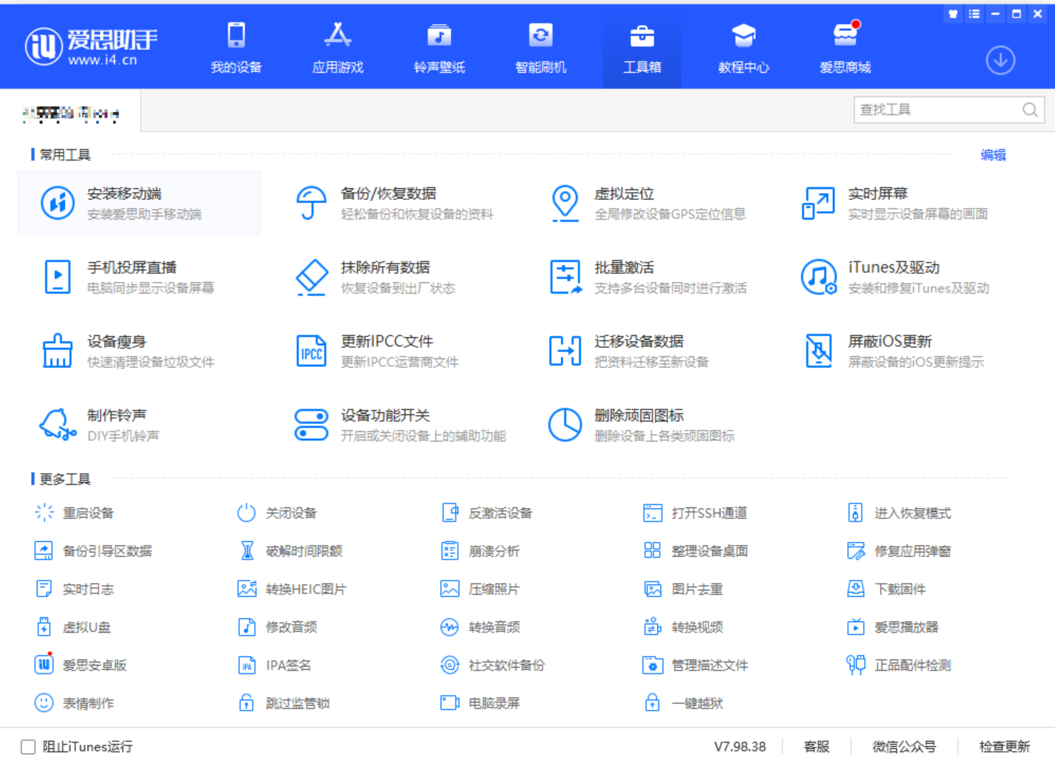The width and height of the screenshot is (1055, 765).
Task: Click the 虚拟U盘 icon
Action: (x=44, y=627)
